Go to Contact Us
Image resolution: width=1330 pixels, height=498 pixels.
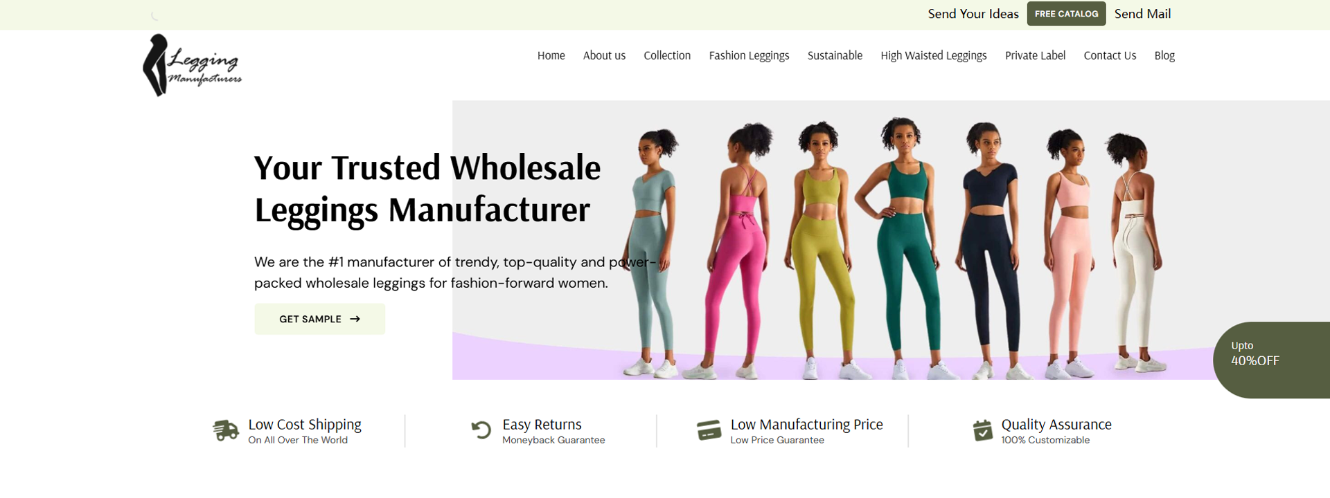[1110, 55]
